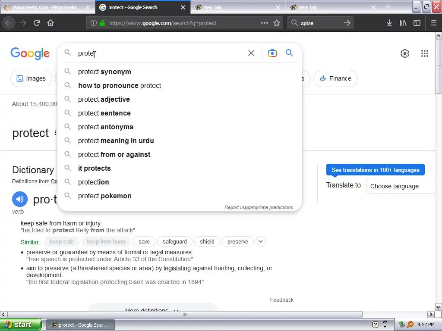Click the taskbar clock showing 4:32 PM

426,325
